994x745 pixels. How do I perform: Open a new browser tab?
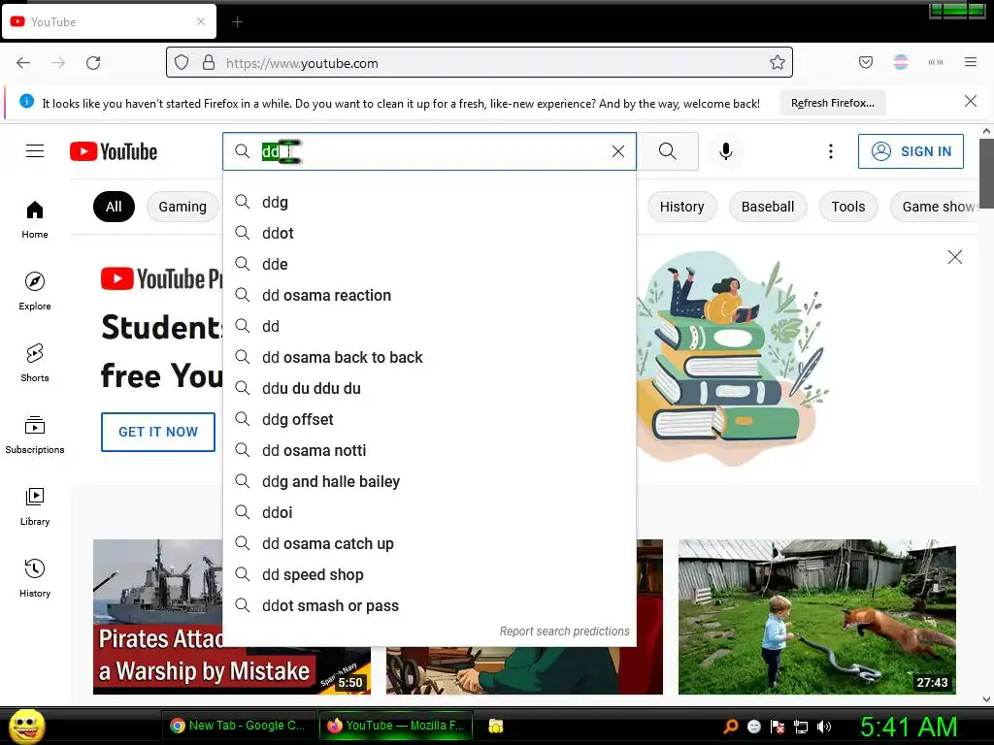pyautogui.click(x=237, y=22)
